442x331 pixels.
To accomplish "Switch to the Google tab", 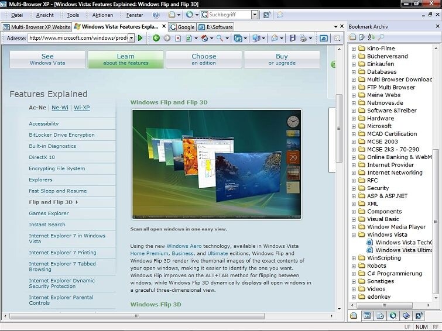I will click(183, 27).
